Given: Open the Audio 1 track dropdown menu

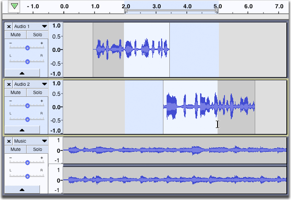Looking at the screenshot, I should point(44,27).
